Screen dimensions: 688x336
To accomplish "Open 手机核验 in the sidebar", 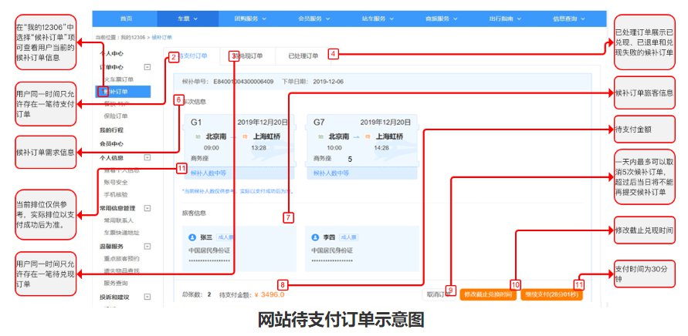I will point(116,194).
